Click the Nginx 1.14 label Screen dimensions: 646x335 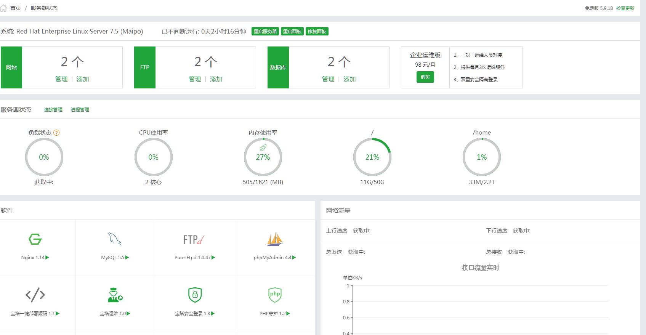coord(33,258)
